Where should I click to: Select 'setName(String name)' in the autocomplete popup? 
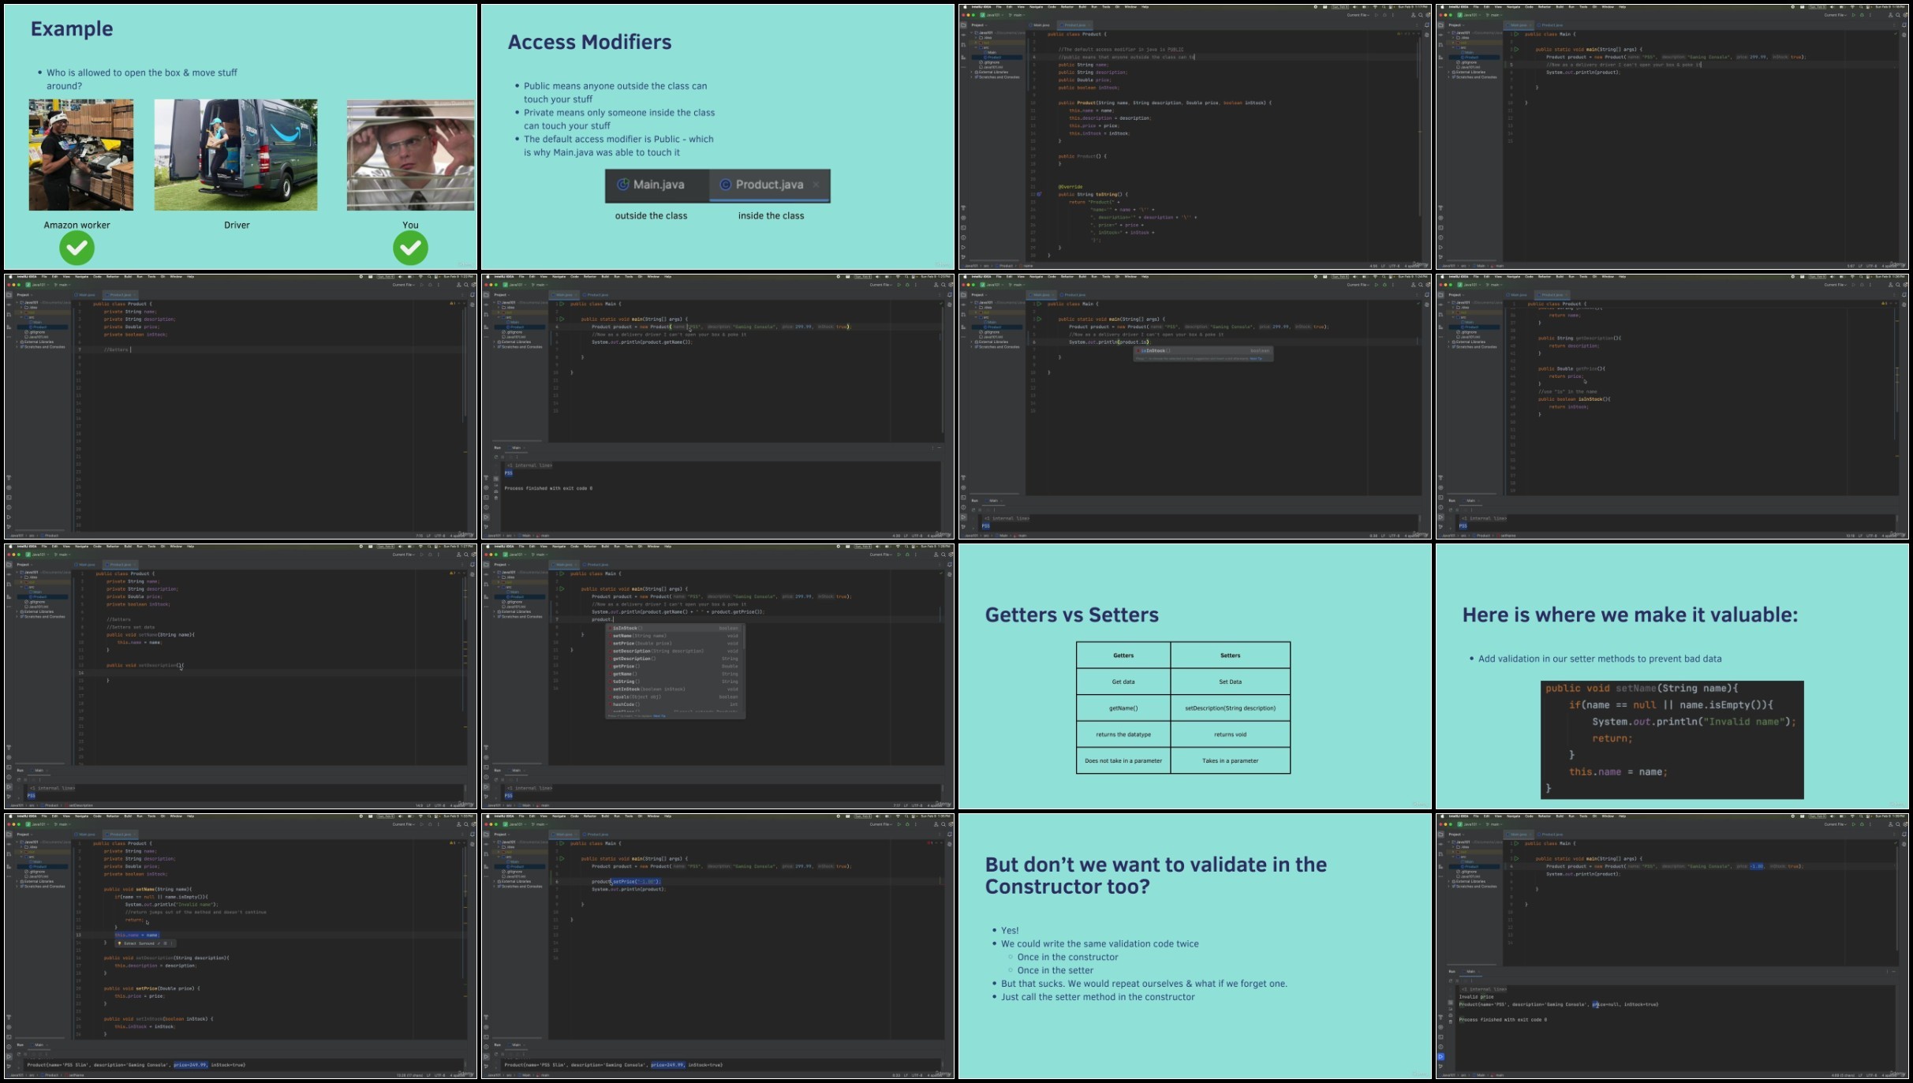[675, 636]
